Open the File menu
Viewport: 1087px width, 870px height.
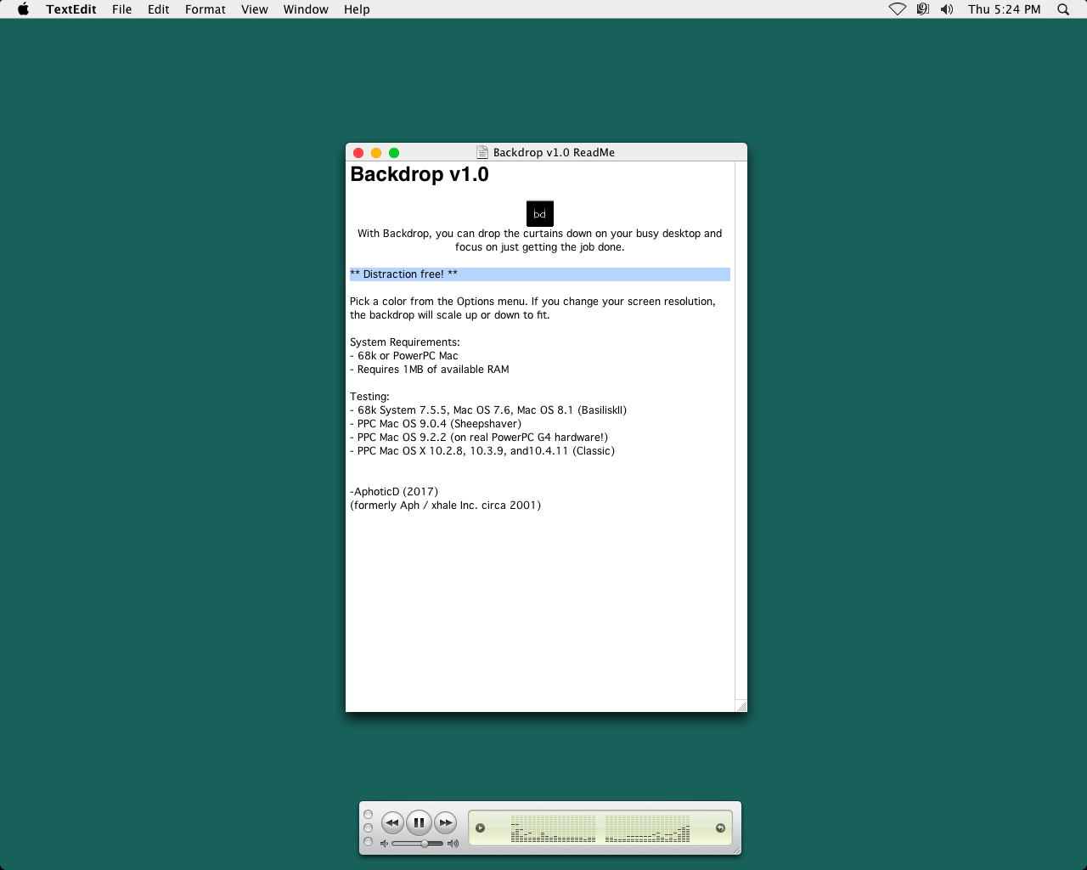(122, 9)
